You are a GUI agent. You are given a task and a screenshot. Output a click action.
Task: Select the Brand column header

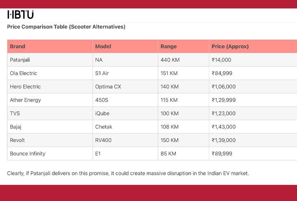point(50,46)
